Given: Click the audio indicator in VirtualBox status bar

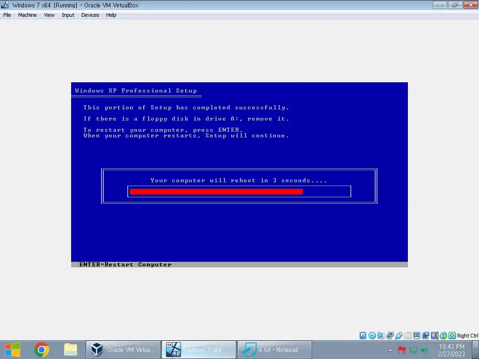Looking at the screenshot, I should [x=381, y=336].
